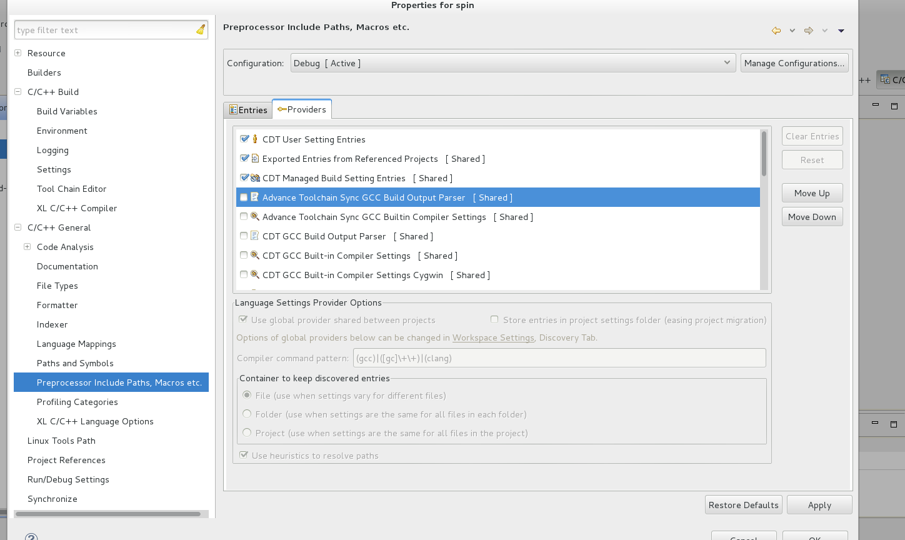Switch to the Entries tab

(248, 110)
